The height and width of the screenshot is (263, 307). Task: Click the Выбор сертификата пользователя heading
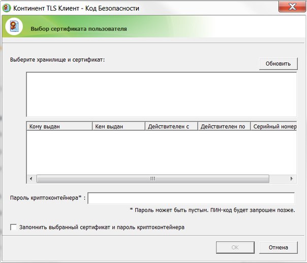pos(79,29)
